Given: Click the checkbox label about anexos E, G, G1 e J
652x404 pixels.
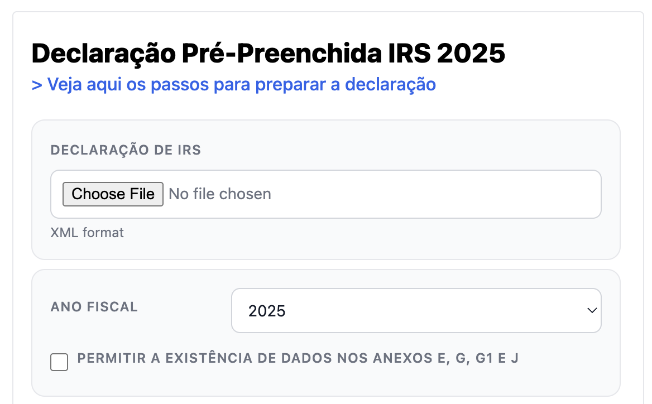Looking at the screenshot, I should pyautogui.click(x=298, y=358).
